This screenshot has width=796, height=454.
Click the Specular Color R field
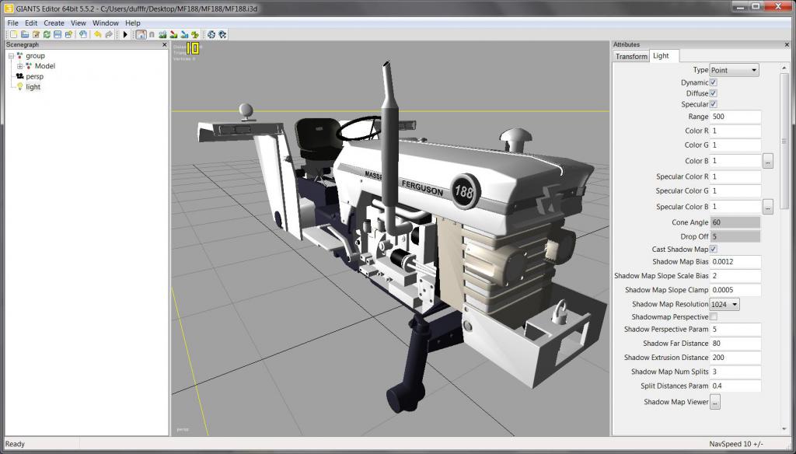click(x=735, y=176)
